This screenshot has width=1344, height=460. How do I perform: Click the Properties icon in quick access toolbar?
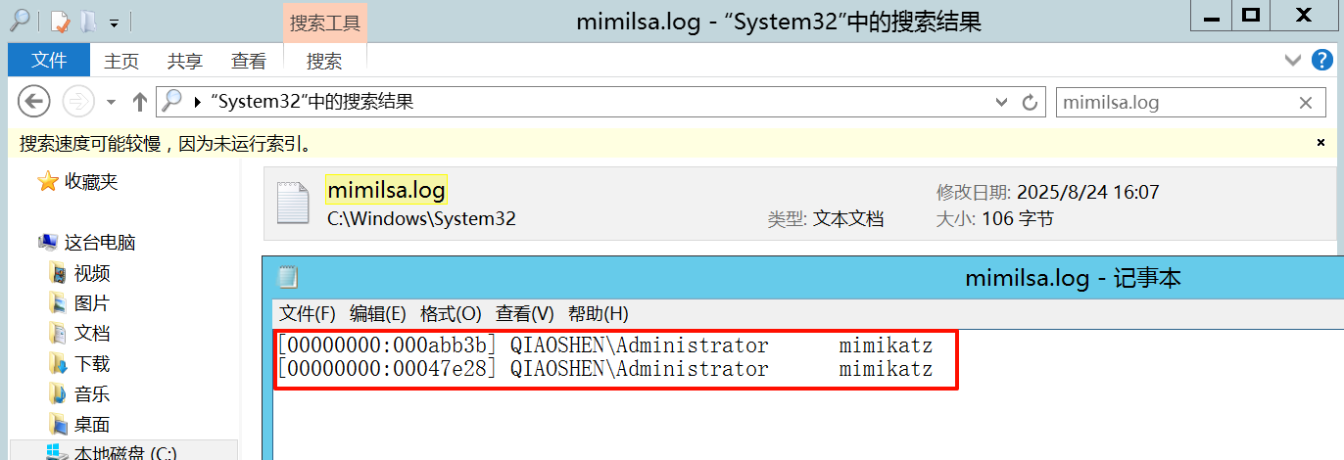coord(61,21)
